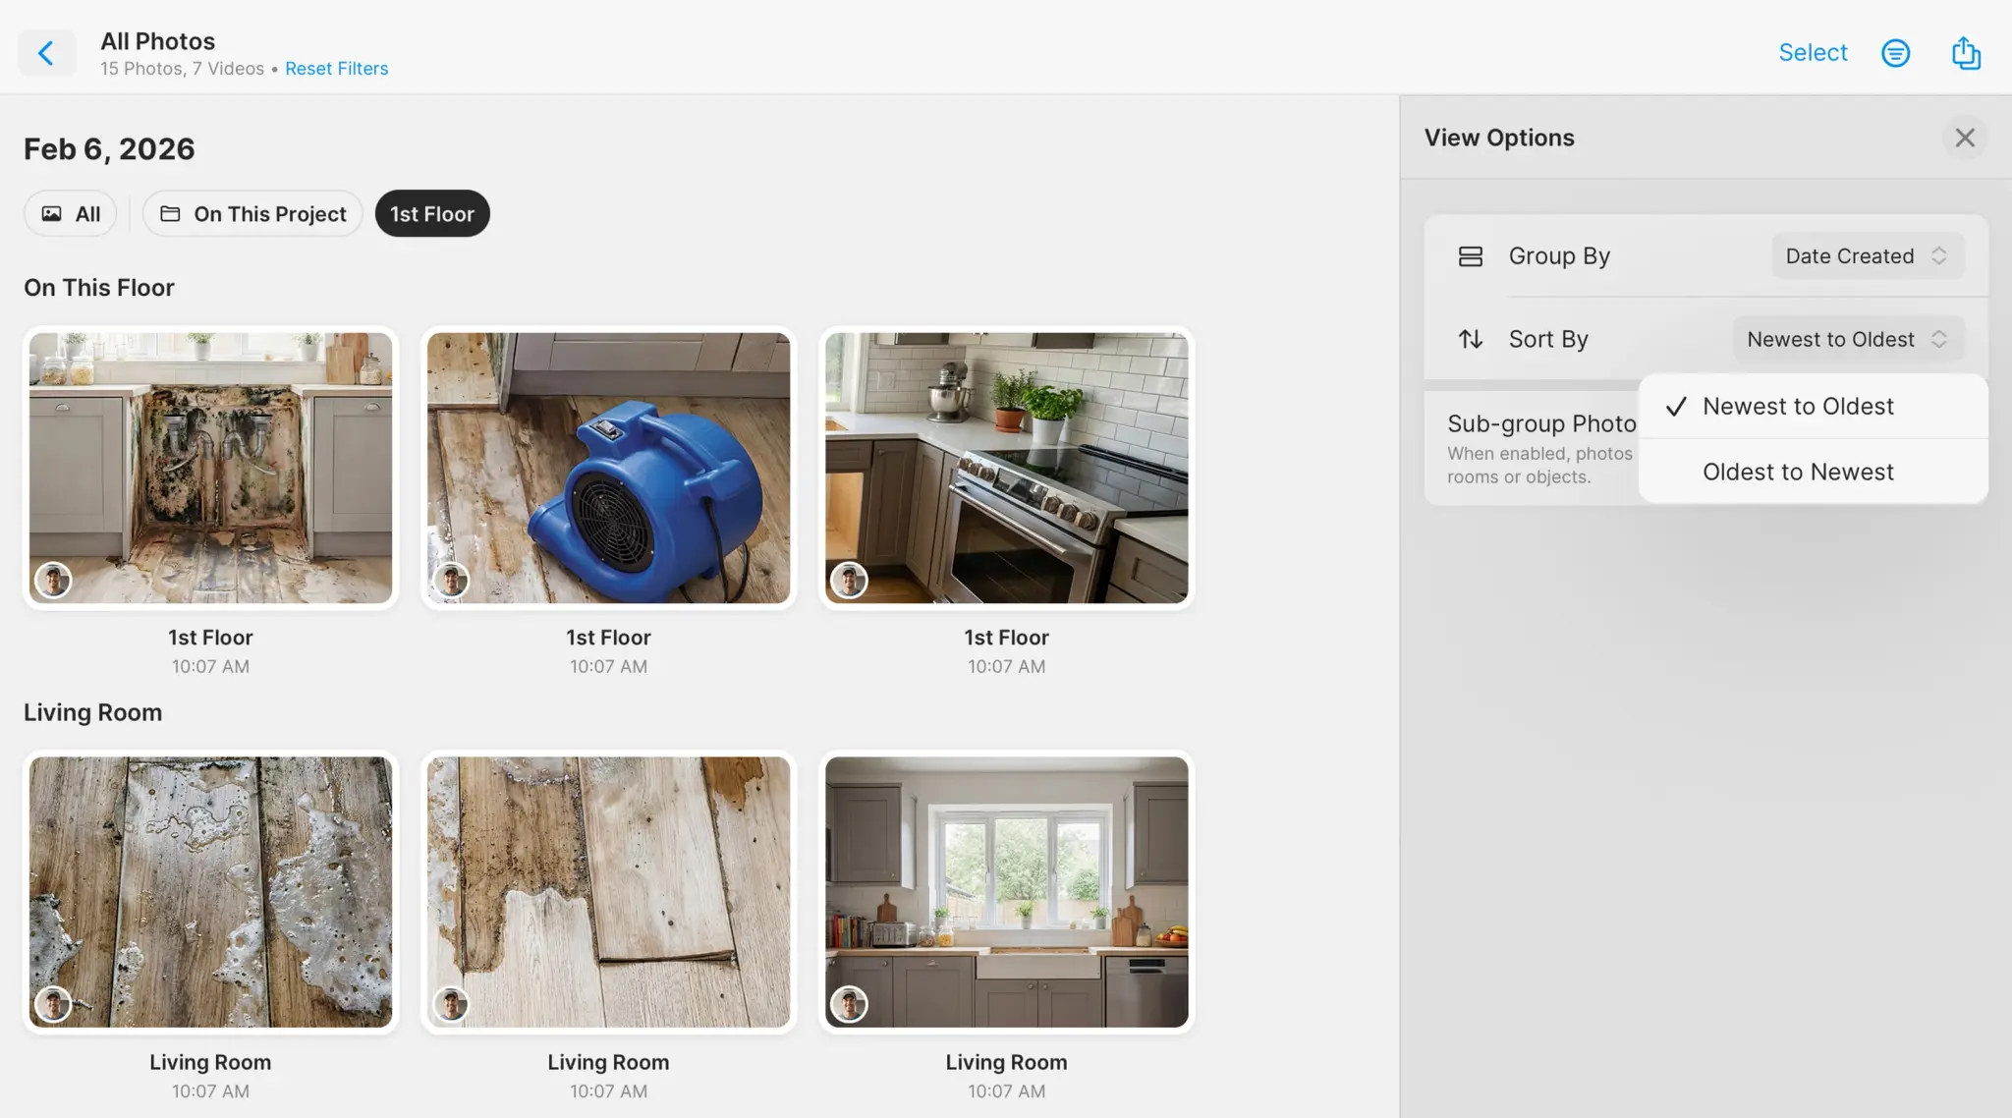Click the back arrow button
2012x1118 pixels.
[46, 53]
